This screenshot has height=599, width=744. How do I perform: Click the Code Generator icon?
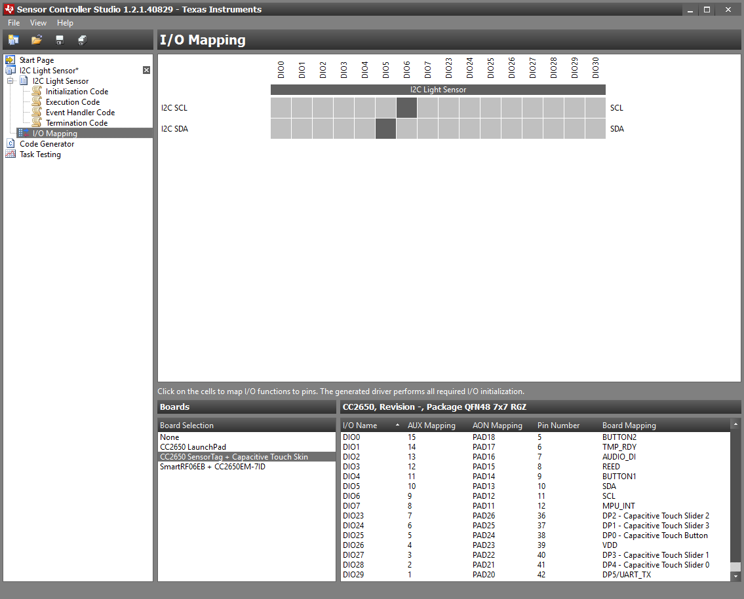coord(10,143)
